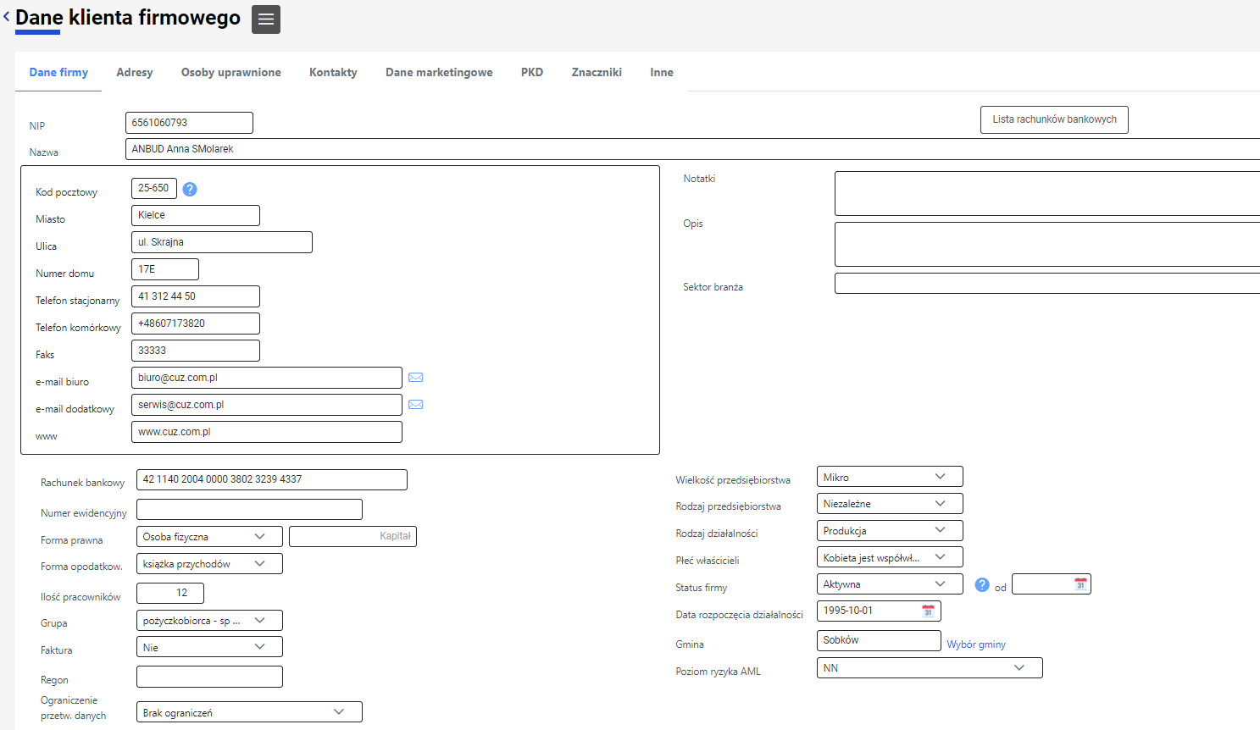
Task: Expand the Forma opodatkowania dropdown
Action: pyautogui.click(x=209, y=564)
